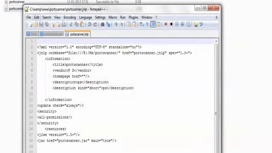Click the Undo arrow icon

(x=90, y=25)
